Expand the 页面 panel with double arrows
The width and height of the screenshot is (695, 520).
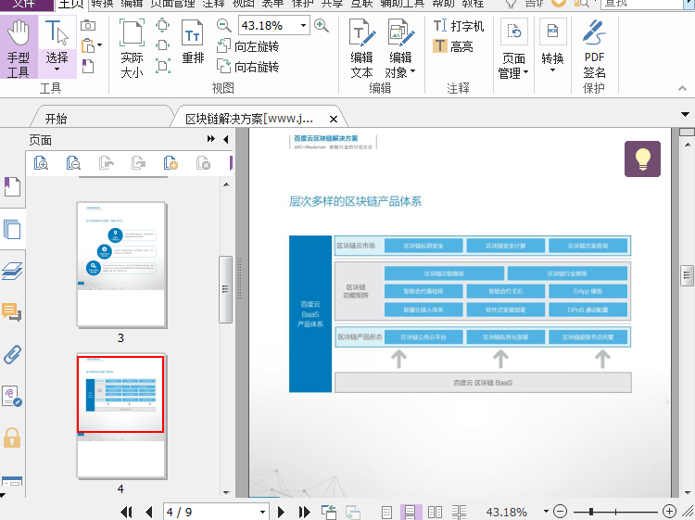click(211, 139)
